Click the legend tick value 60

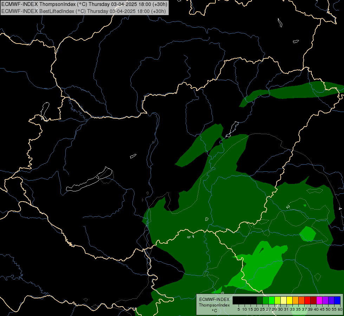(340, 309)
